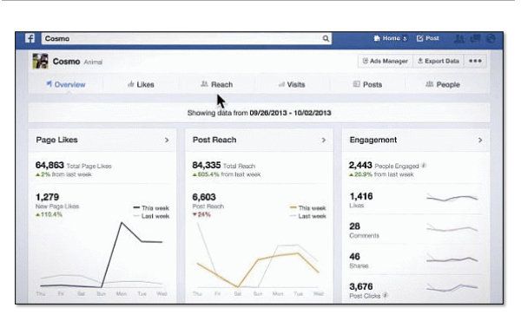This screenshot has height=321, width=521.
Task: Open the People tab
Action: (x=443, y=85)
